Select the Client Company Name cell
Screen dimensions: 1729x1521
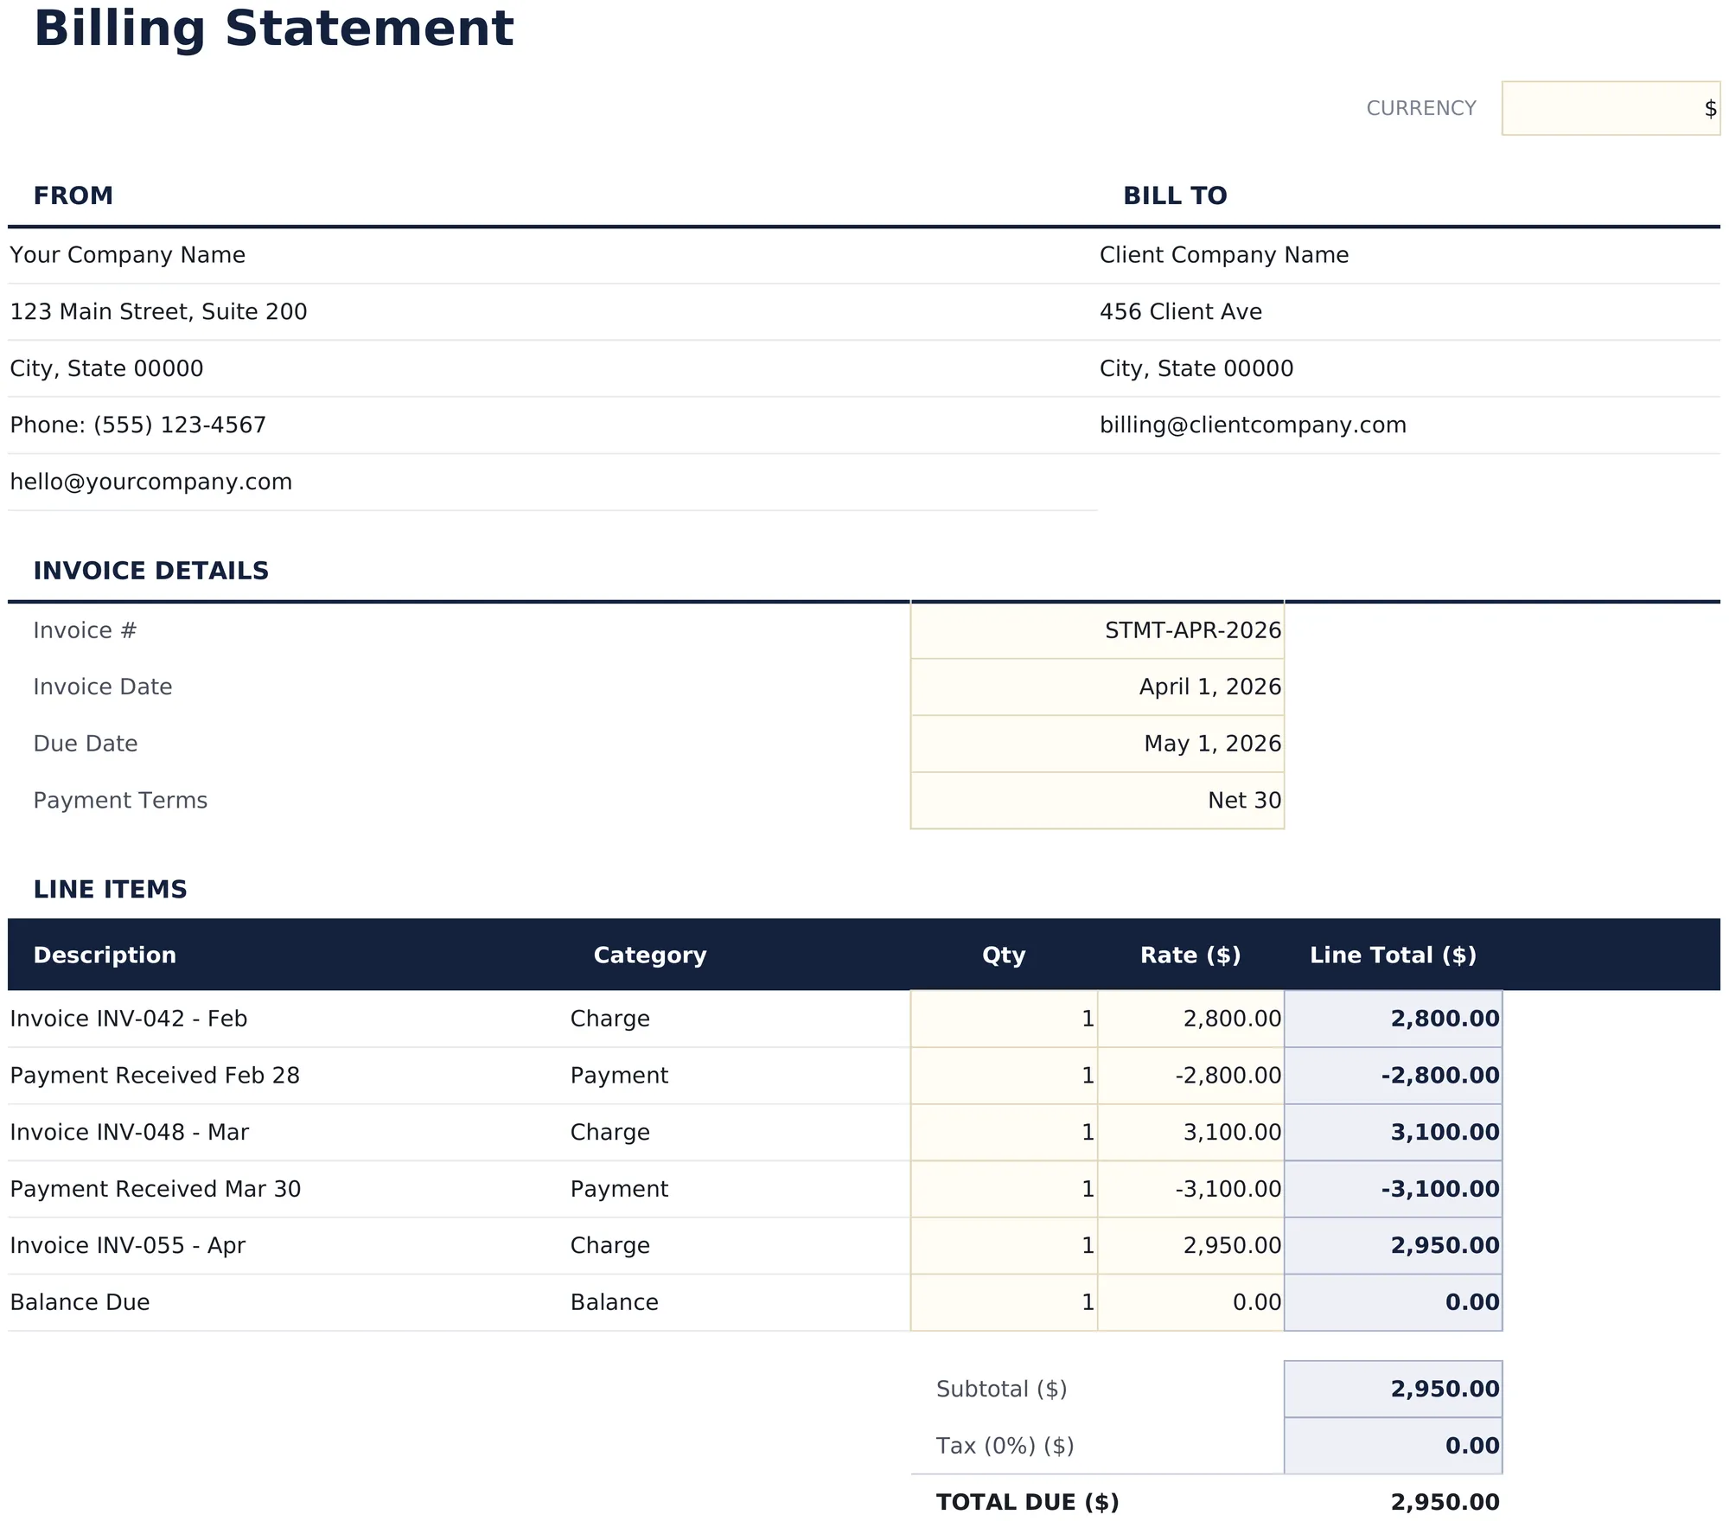pyautogui.click(x=1408, y=255)
